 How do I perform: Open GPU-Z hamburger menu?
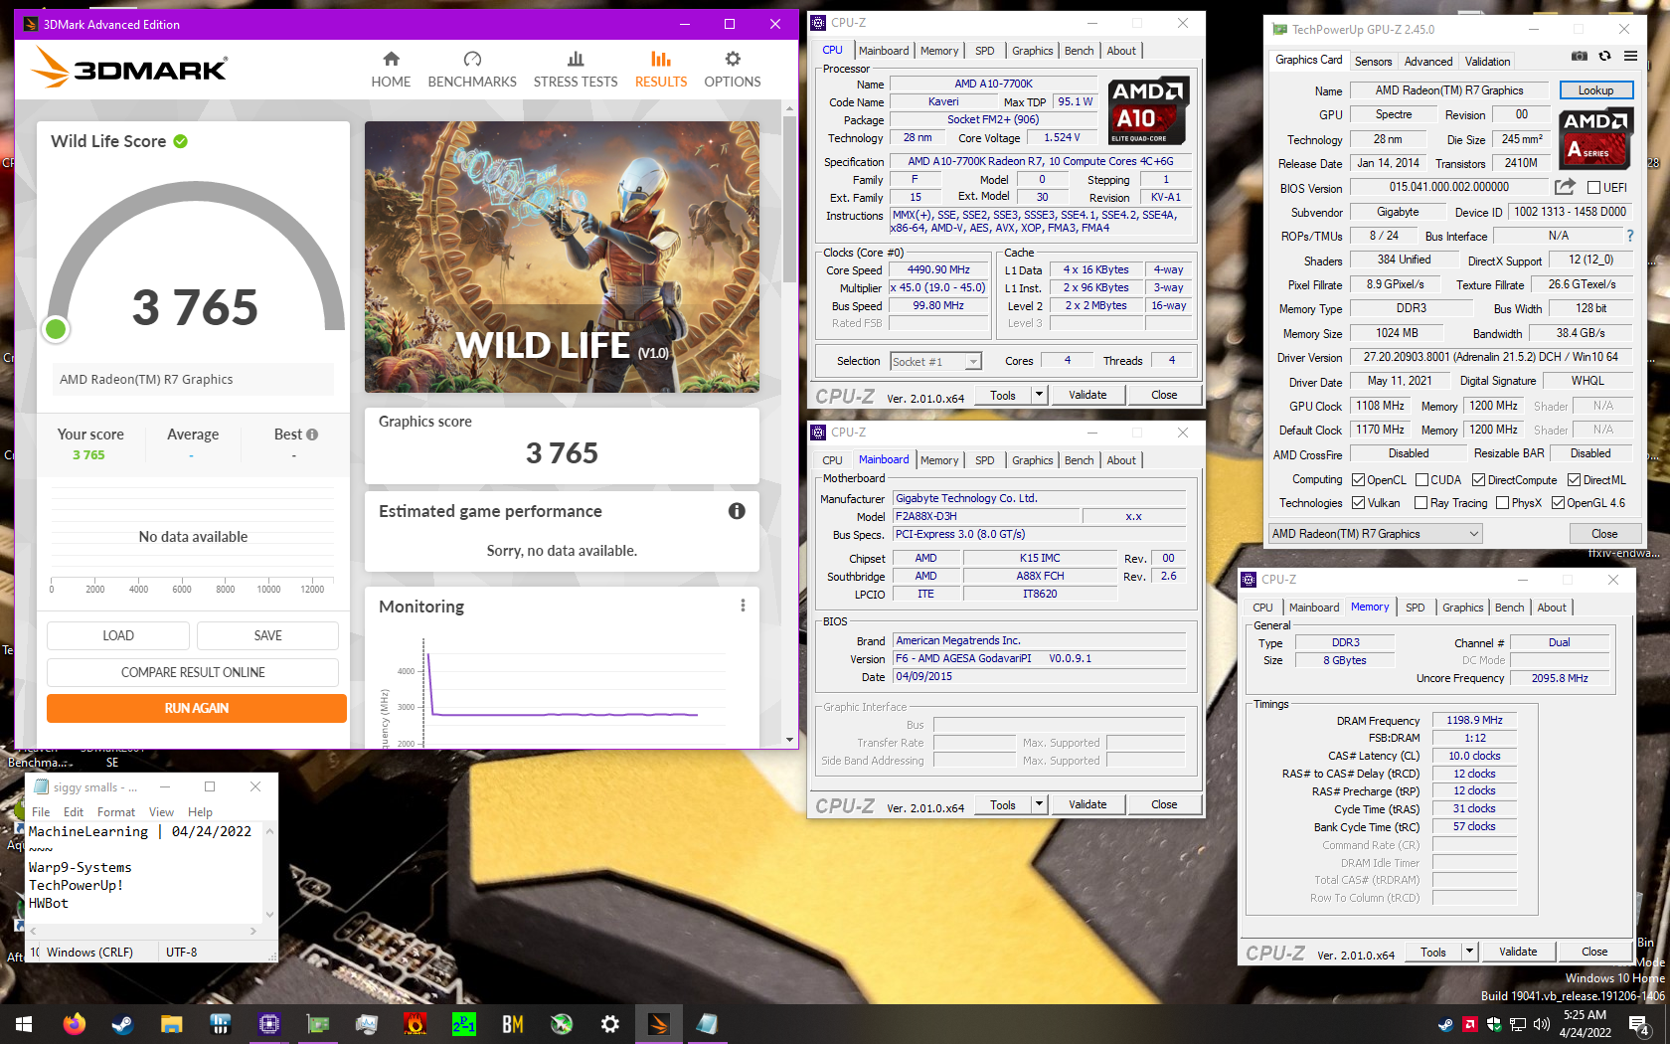point(1630,57)
